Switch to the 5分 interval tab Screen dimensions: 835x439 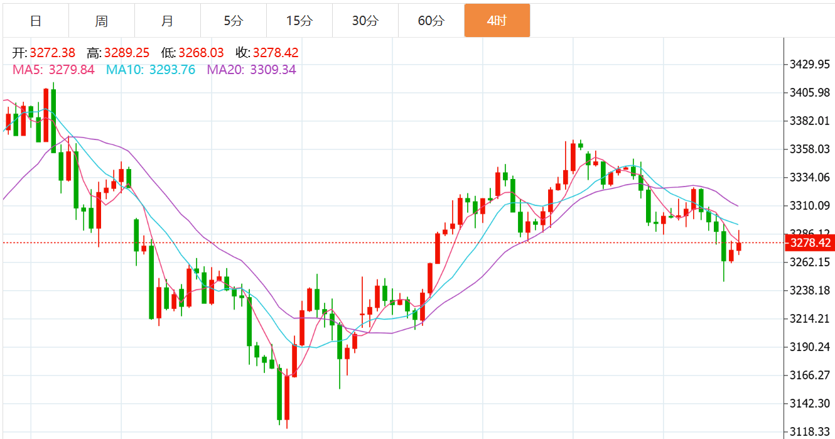click(234, 21)
